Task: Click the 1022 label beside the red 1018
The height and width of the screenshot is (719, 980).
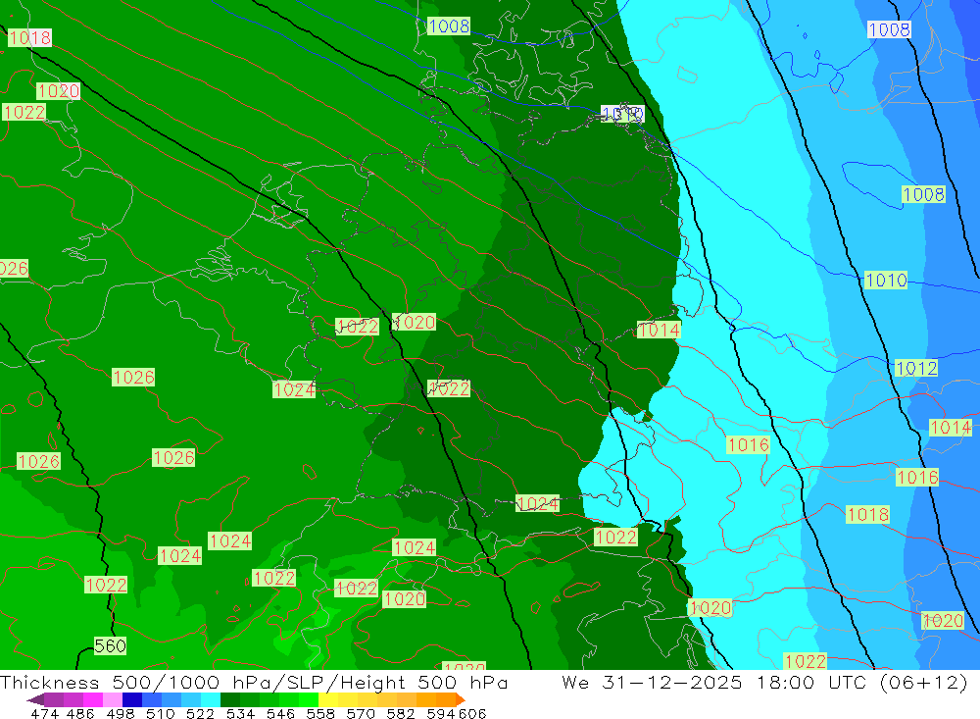Action: pos(24,112)
